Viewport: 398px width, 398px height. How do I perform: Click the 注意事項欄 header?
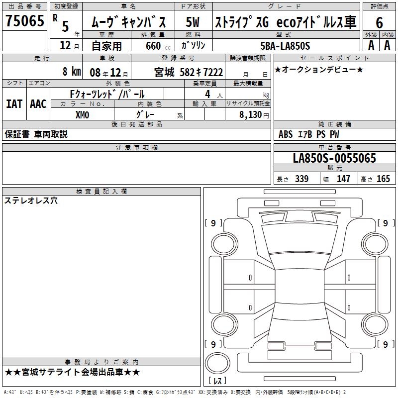(136, 147)
